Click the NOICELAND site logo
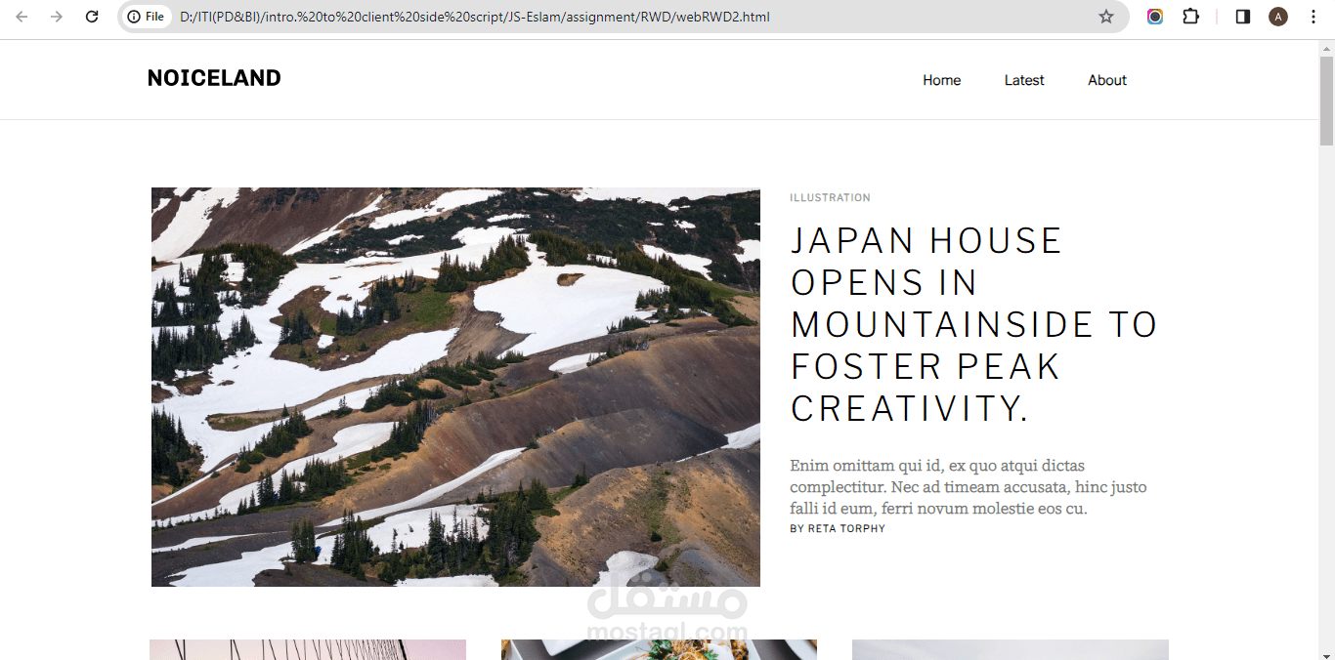1335x660 pixels. click(214, 78)
